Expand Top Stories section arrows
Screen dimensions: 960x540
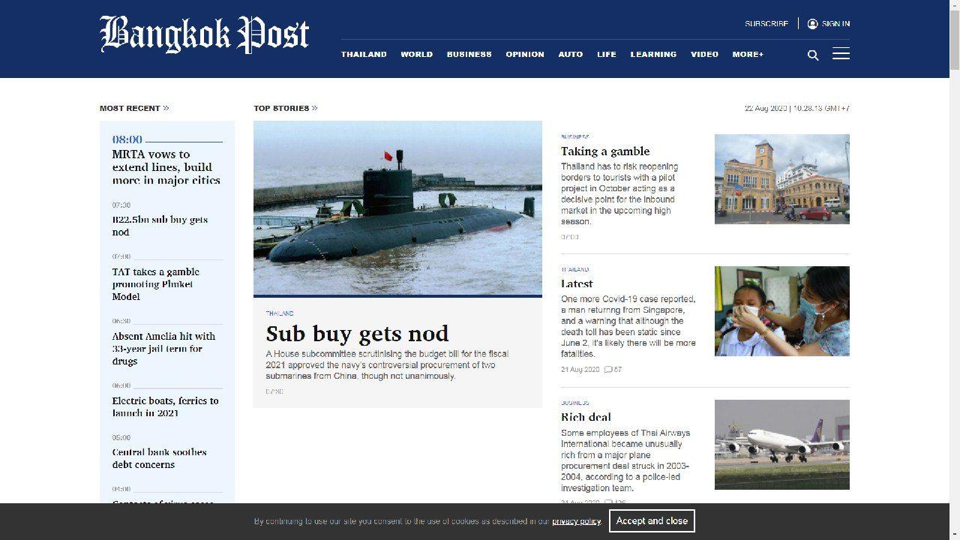[315, 108]
